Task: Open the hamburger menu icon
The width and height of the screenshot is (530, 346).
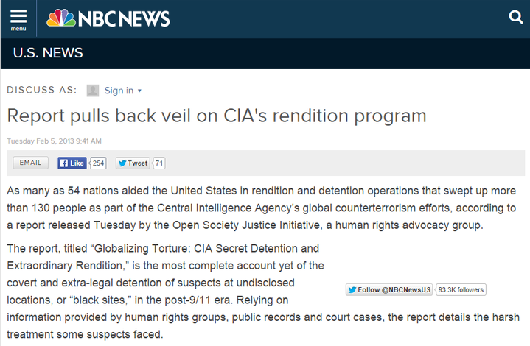Action: [18, 16]
